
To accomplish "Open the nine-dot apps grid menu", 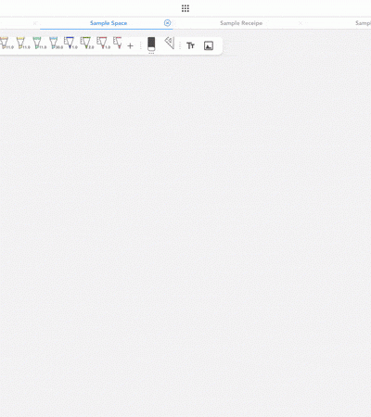I will (x=185, y=8).
